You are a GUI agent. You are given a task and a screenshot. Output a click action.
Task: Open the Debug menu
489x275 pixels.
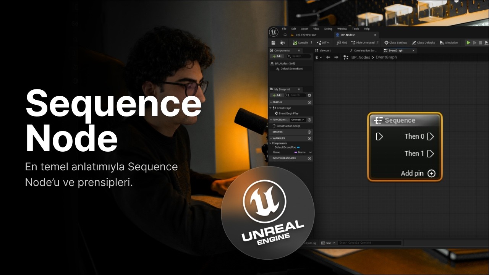pos(328,29)
